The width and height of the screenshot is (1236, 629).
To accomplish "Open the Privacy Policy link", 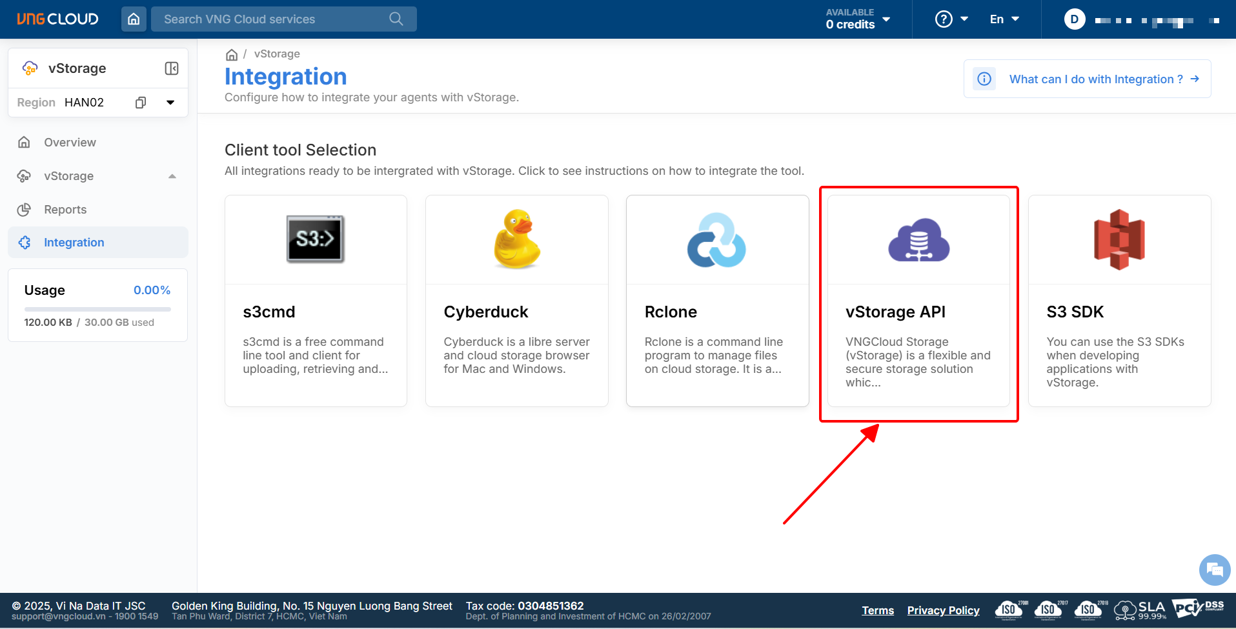I will [x=943, y=610].
